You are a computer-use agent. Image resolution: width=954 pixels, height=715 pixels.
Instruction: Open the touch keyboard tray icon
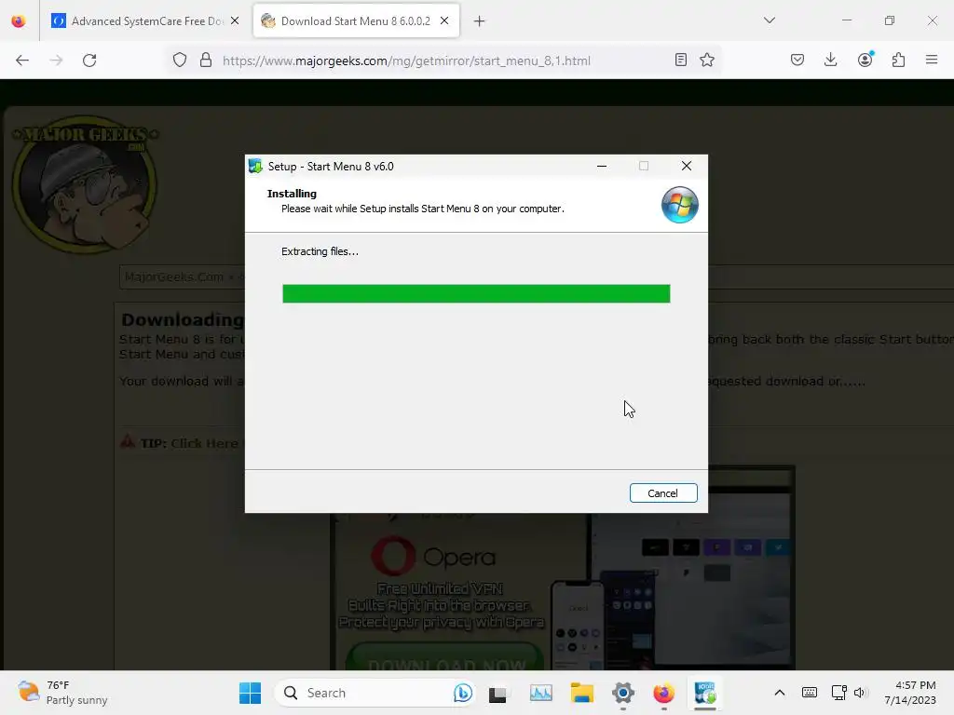pos(810,693)
